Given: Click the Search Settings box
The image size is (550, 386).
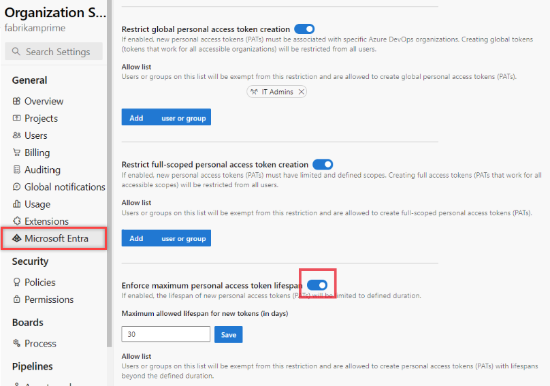Looking at the screenshot, I should click(x=54, y=52).
